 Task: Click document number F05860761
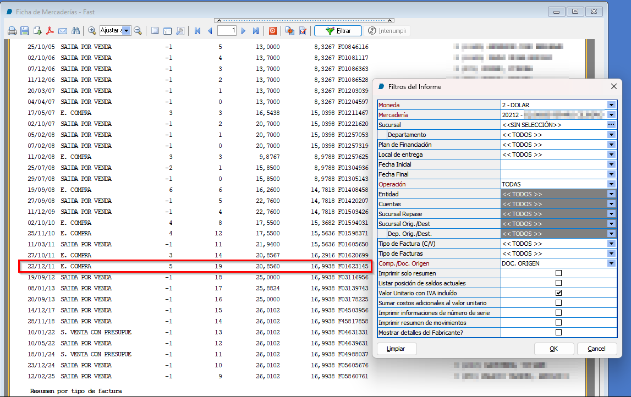tap(353, 377)
